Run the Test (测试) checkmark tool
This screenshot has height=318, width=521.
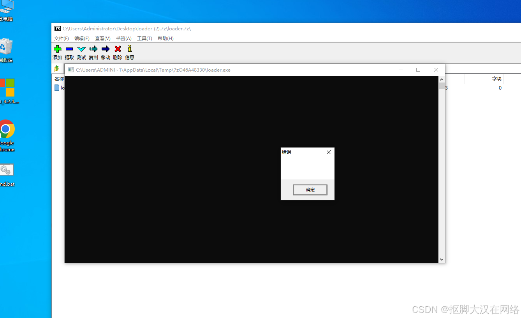(81, 49)
